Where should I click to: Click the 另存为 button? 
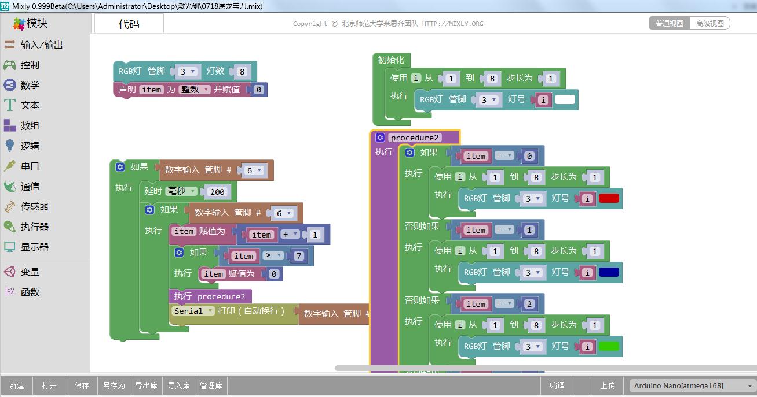tap(114, 385)
